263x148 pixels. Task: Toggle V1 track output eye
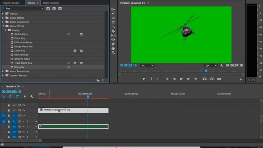click(24, 116)
